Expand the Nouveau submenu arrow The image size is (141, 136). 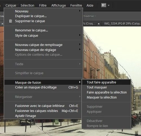pyautogui.click(x=80, y=11)
